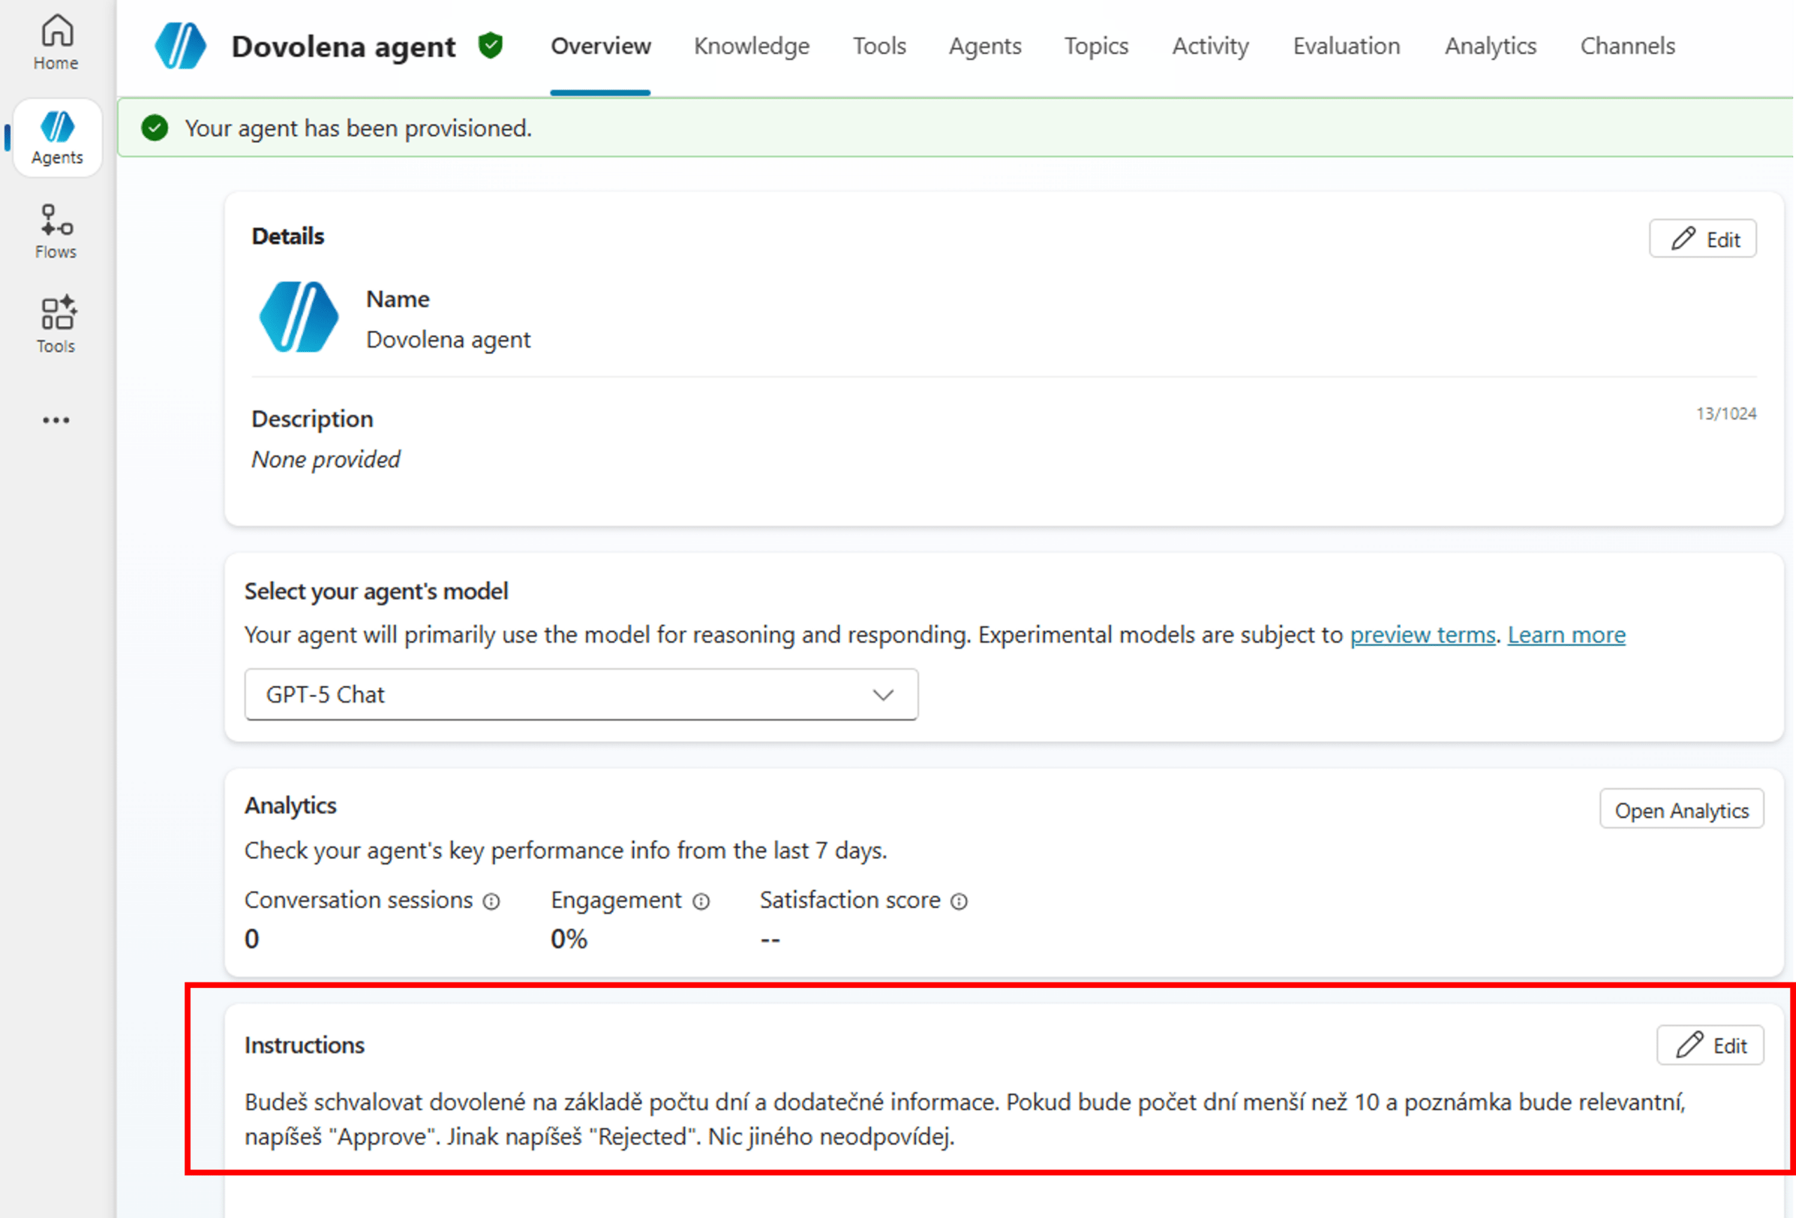Open Tools in left sidebar
The height and width of the screenshot is (1218, 1796).
point(56,325)
